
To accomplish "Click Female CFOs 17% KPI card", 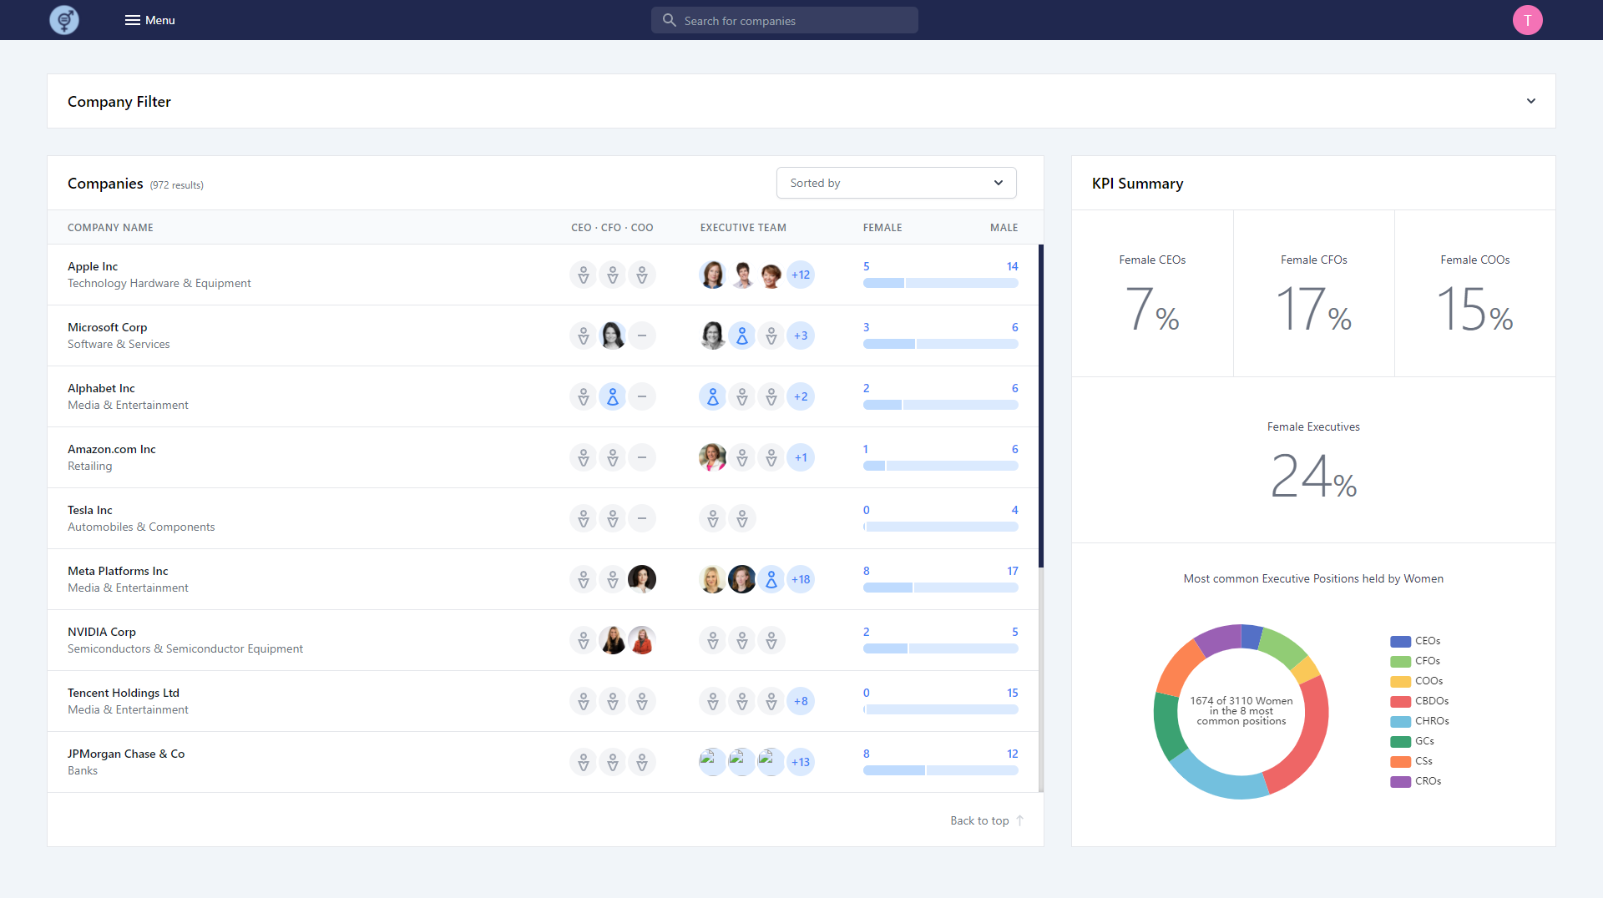I will 1314,293.
